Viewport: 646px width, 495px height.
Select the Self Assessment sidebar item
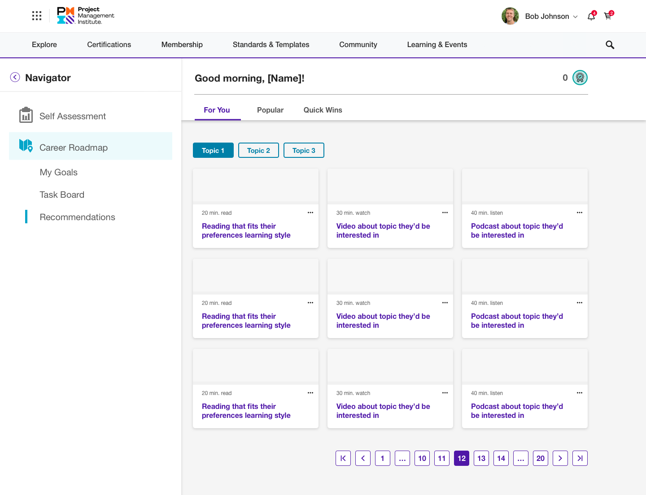[x=91, y=116]
